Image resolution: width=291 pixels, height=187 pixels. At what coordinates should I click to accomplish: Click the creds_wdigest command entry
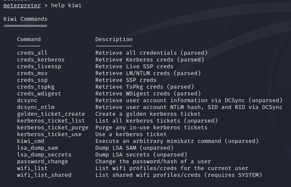tap(39, 94)
